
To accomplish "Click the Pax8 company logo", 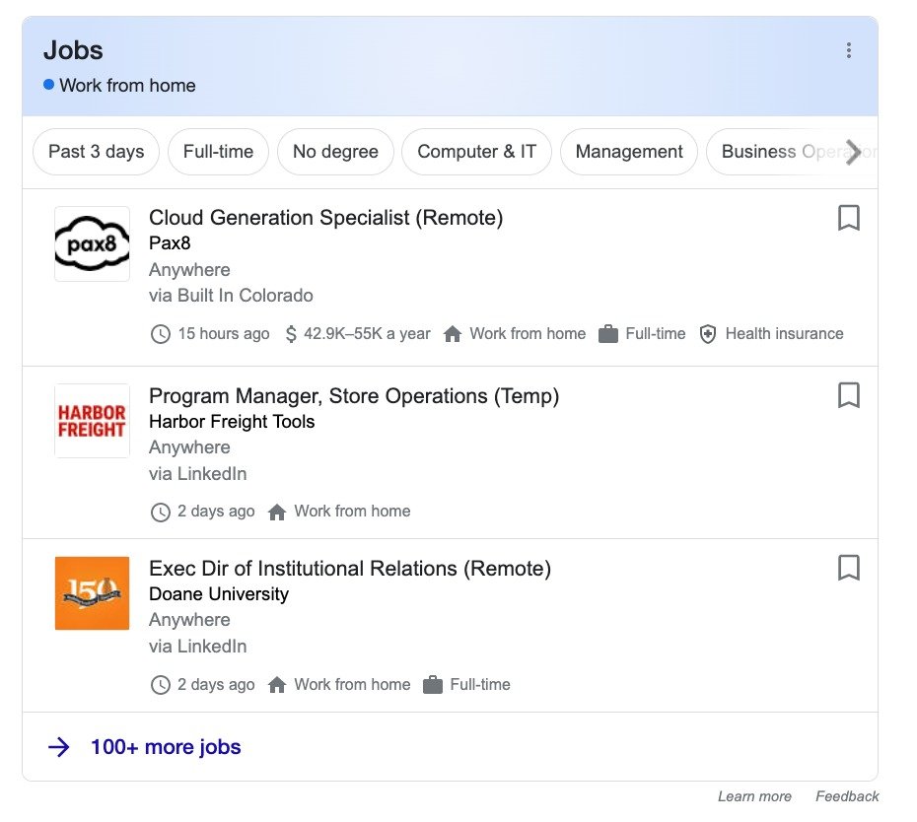I will coord(92,243).
